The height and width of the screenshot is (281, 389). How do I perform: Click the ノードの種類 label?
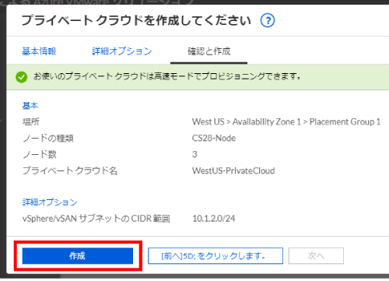(48, 138)
